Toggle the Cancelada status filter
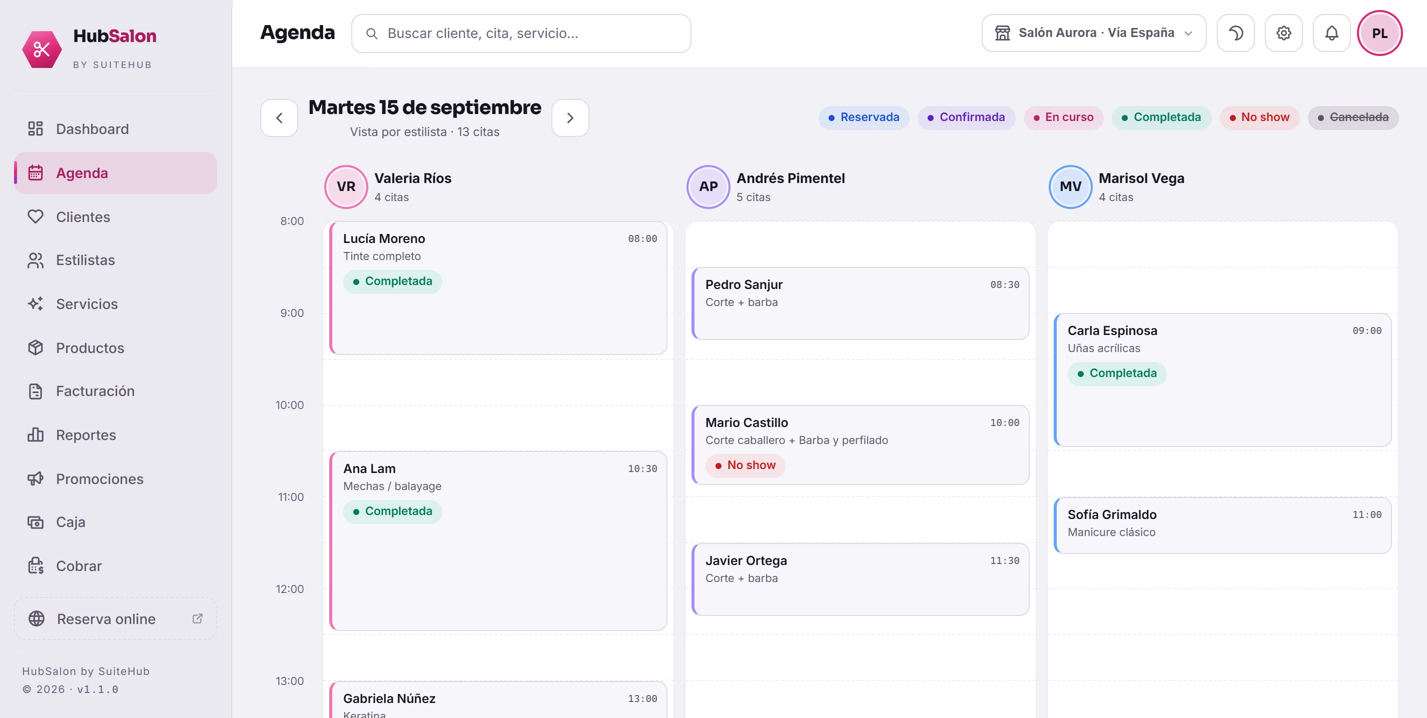The image size is (1427, 718). click(1353, 117)
